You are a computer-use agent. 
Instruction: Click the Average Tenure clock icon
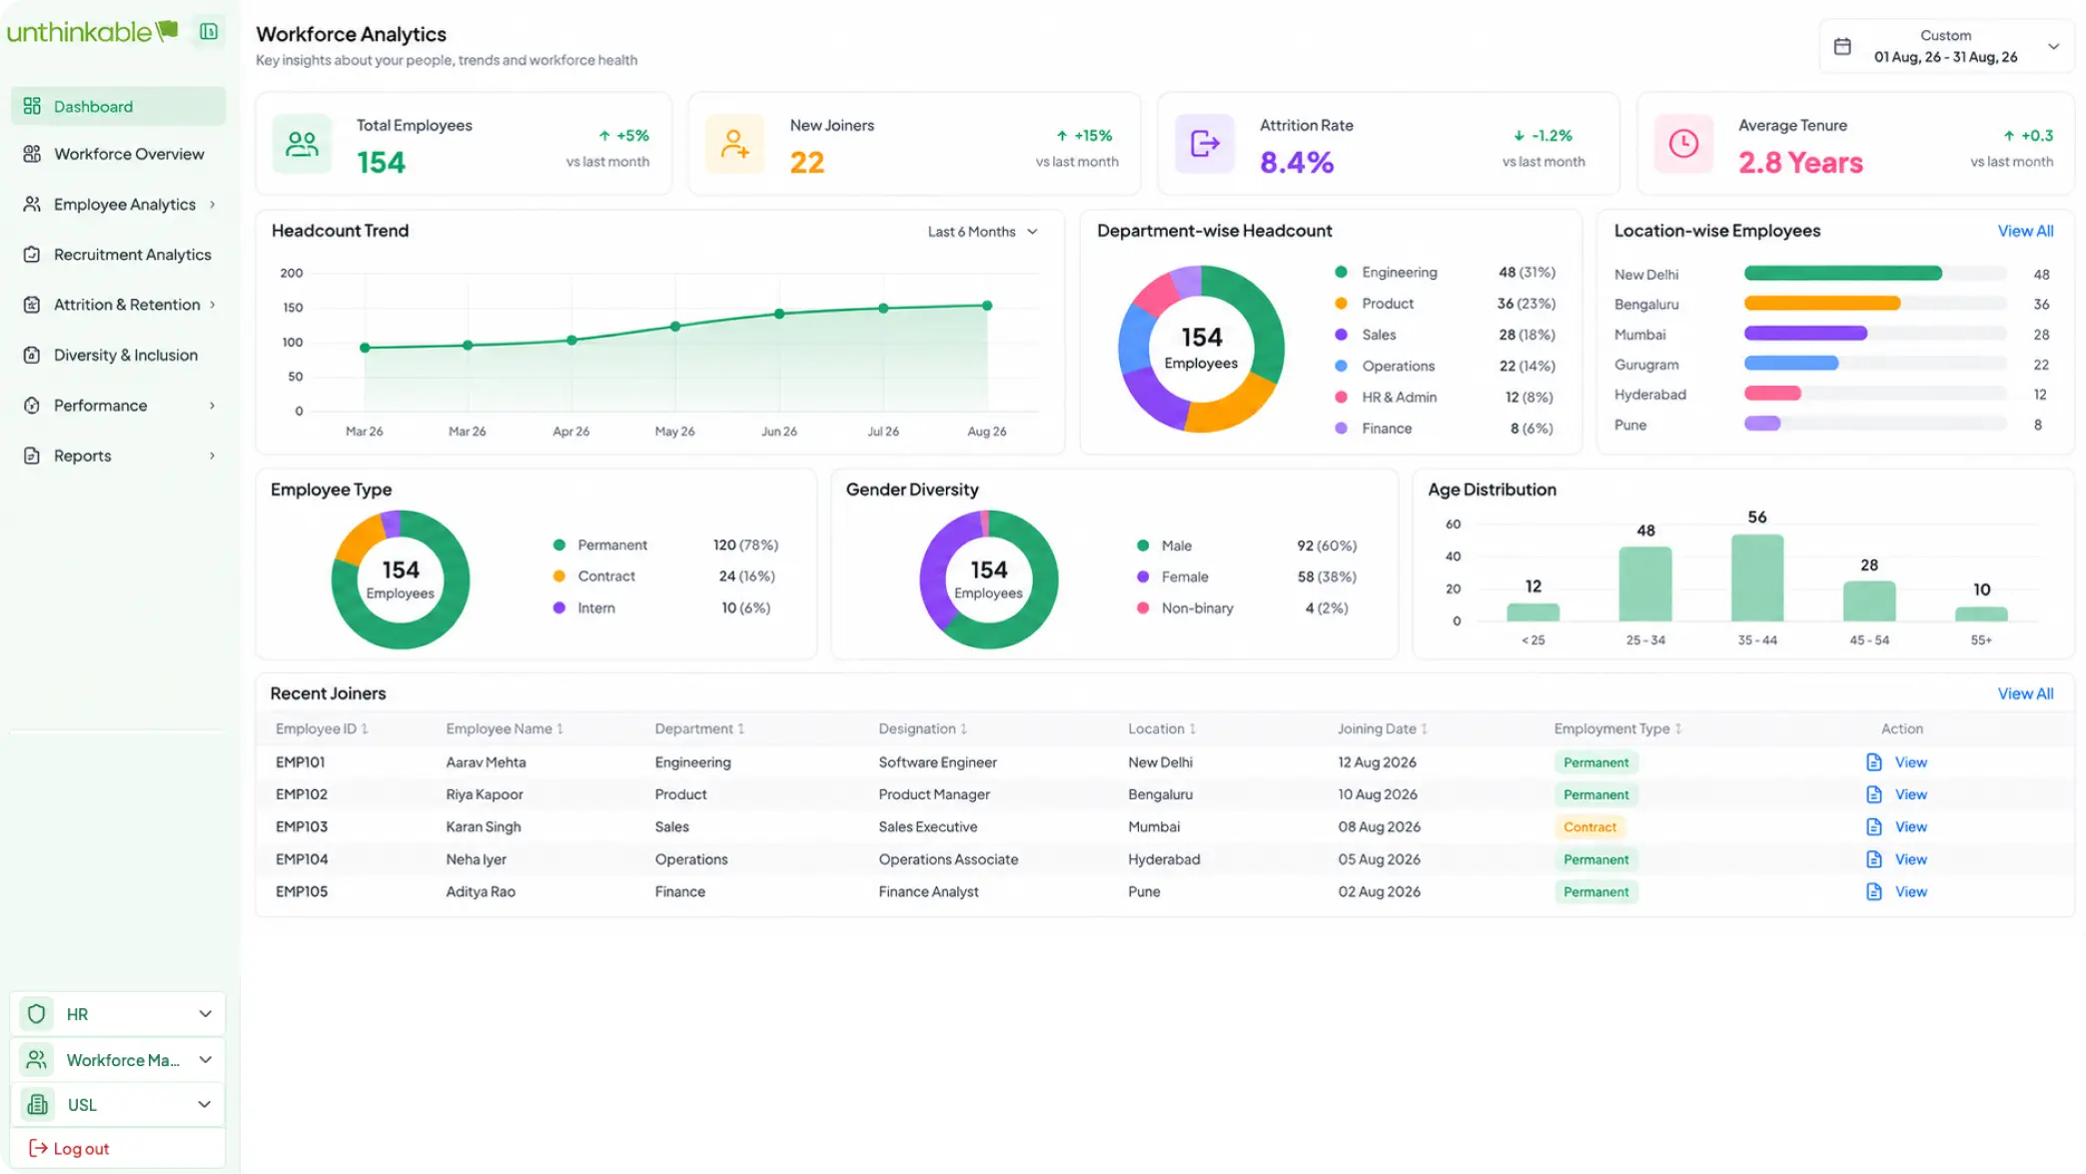point(1683,144)
